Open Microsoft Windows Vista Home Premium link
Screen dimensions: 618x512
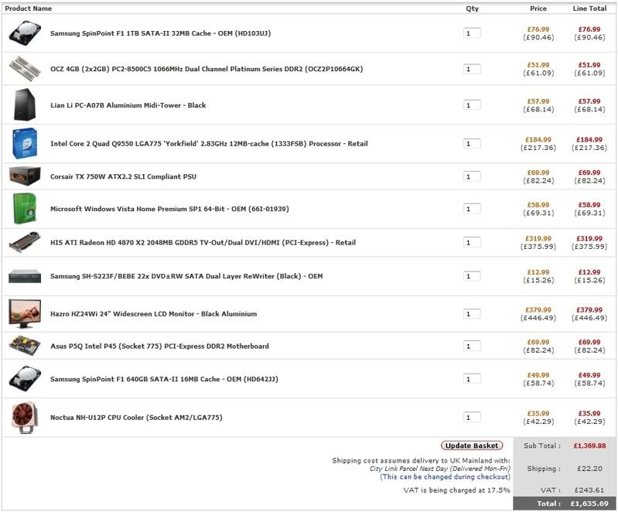pyautogui.click(x=169, y=209)
